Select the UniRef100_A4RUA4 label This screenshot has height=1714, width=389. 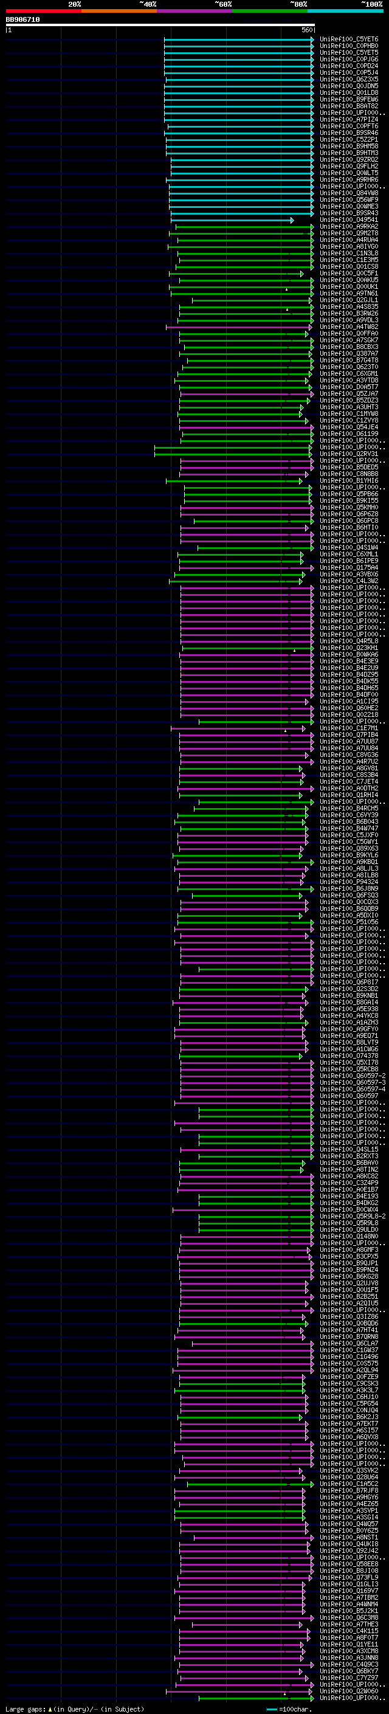(349, 240)
